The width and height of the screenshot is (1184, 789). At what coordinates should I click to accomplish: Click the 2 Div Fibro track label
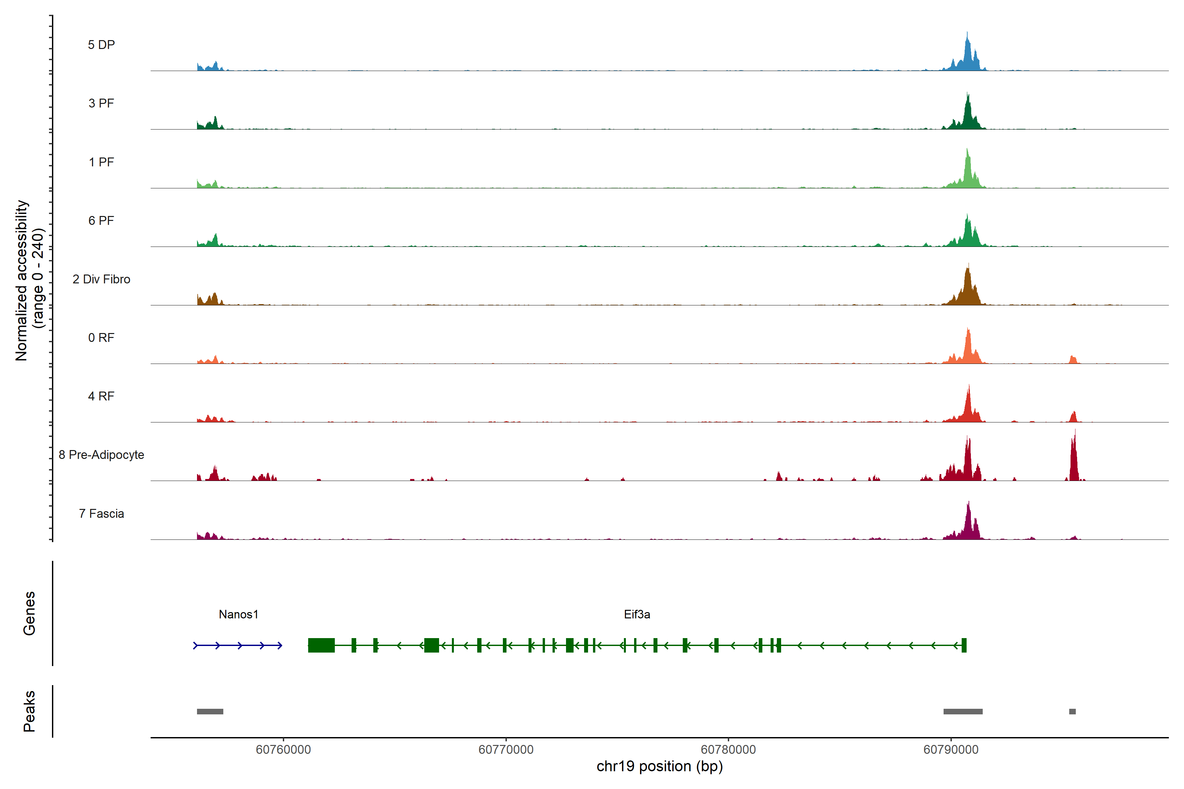tap(101, 279)
